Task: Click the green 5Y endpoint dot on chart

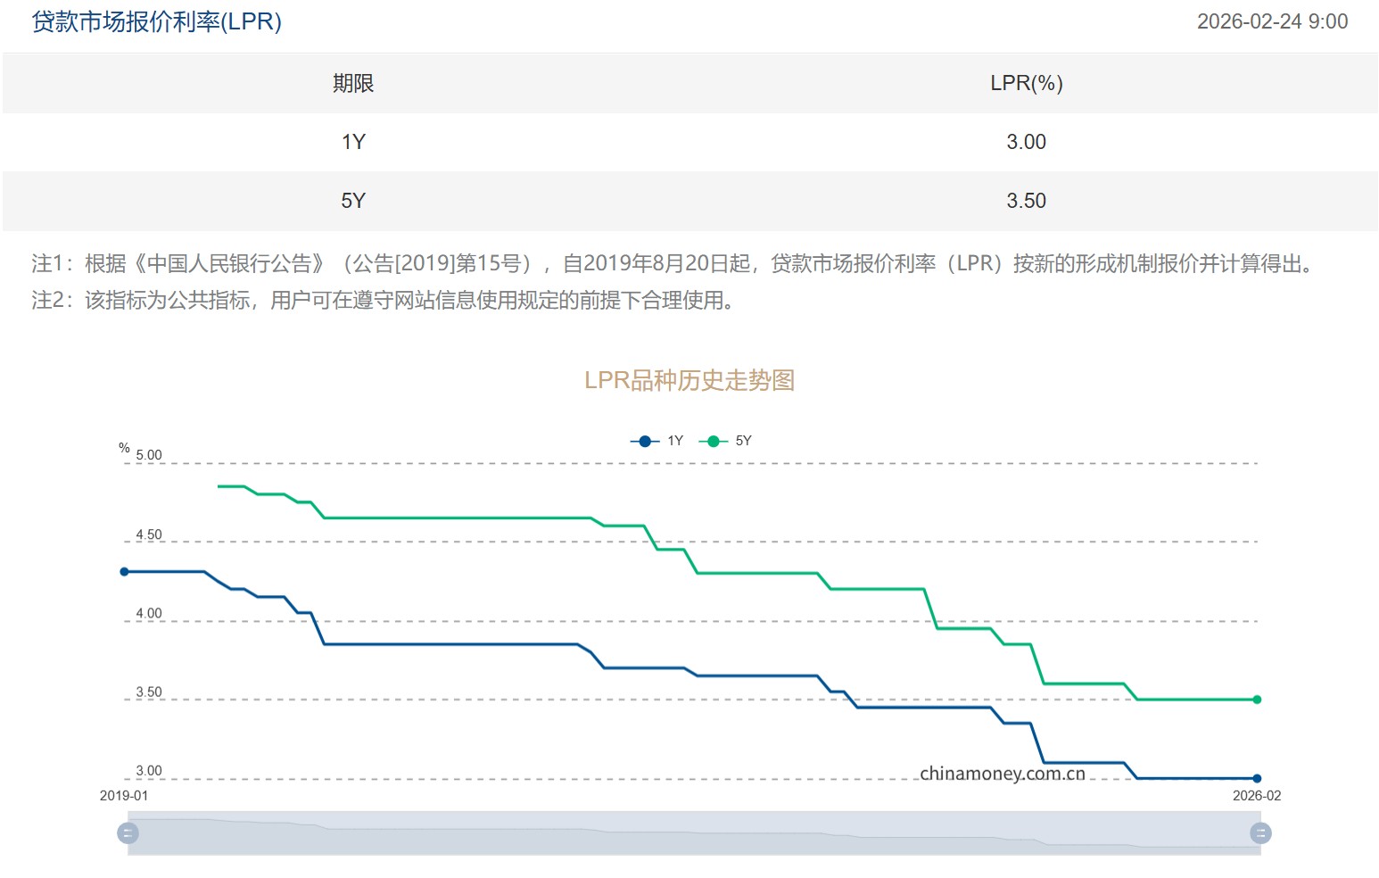Action: 1257,700
